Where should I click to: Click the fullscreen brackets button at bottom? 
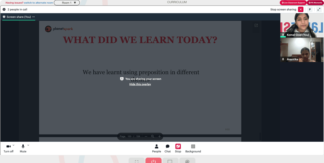137,161
